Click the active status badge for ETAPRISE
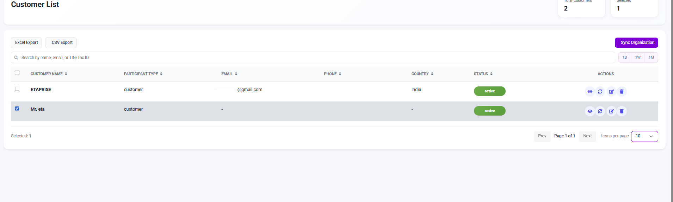673x202 pixels. [490, 91]
